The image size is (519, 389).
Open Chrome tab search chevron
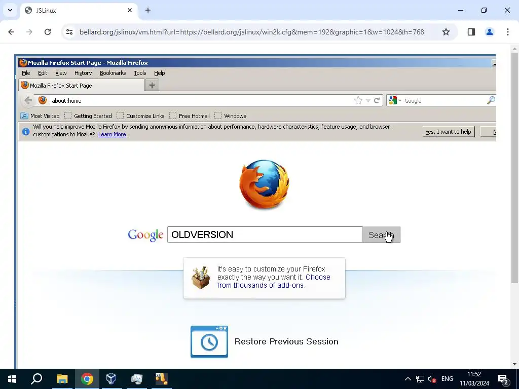tap(10, 10)
